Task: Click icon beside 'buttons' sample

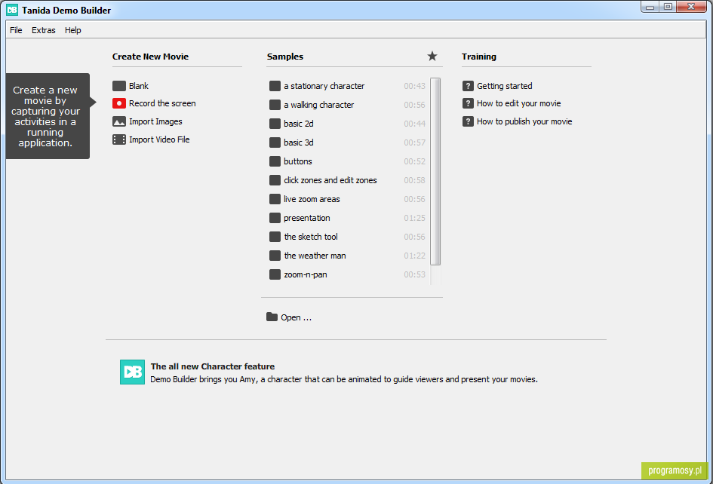Action: click(275, 161)
